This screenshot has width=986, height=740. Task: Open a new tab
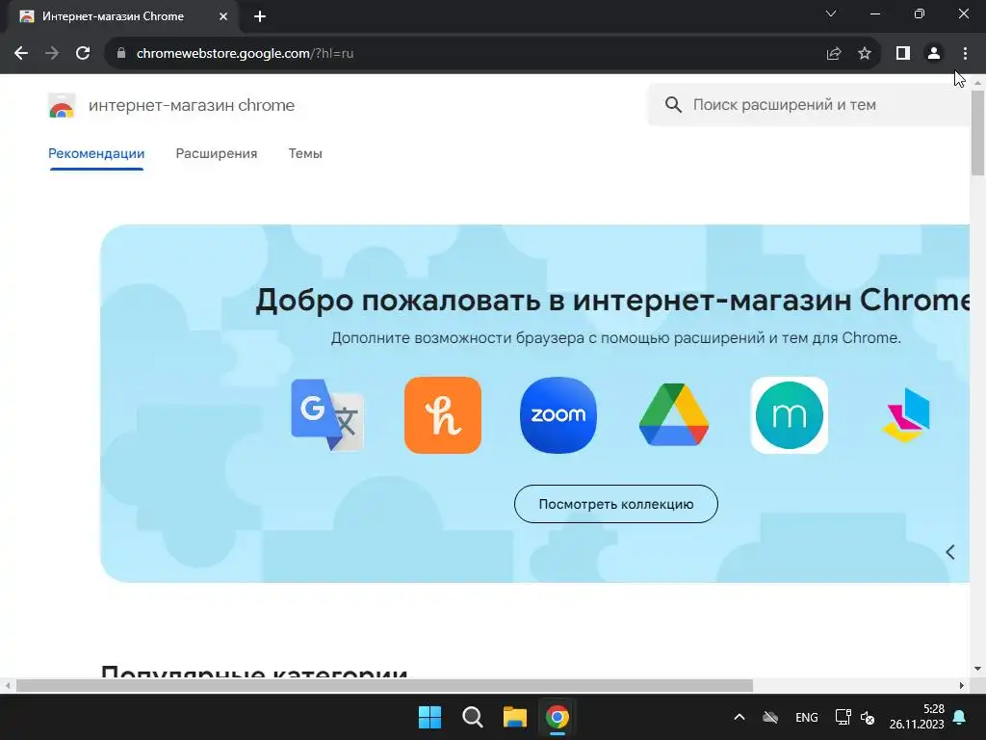point(260,17)
